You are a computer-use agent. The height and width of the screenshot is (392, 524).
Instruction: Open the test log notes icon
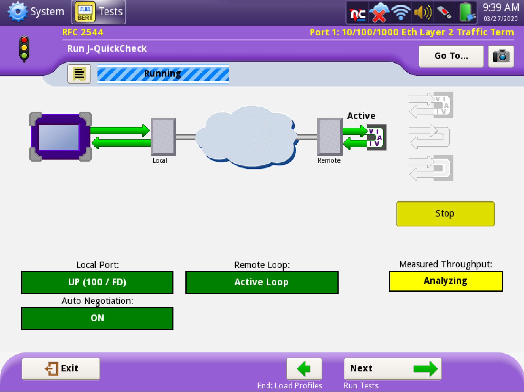click(x=79, y=74)
